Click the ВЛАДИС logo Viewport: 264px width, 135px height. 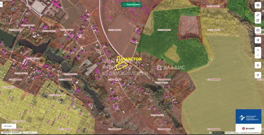(x=248, y=128)
